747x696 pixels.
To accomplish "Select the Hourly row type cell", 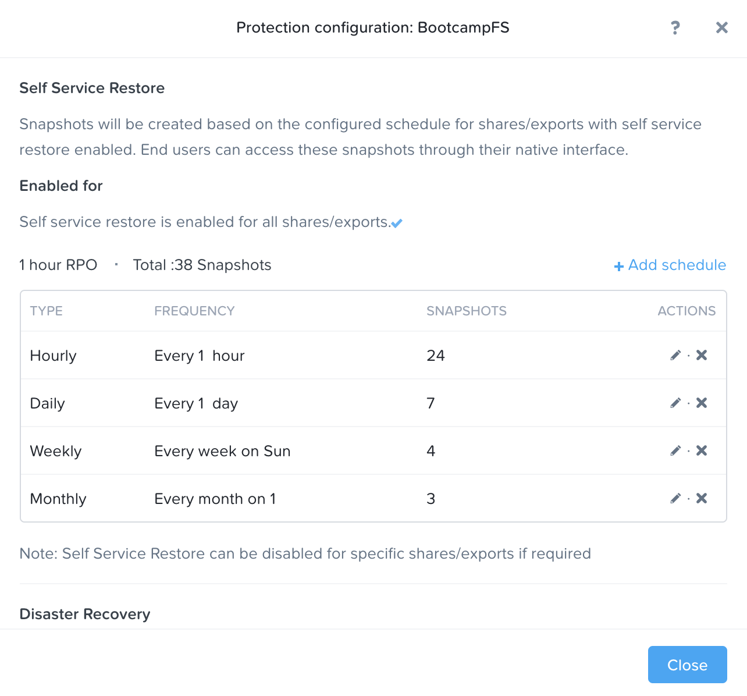I will (53, 356).
